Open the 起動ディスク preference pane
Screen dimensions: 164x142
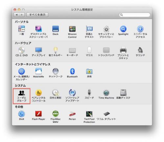(x=123, y=94)
